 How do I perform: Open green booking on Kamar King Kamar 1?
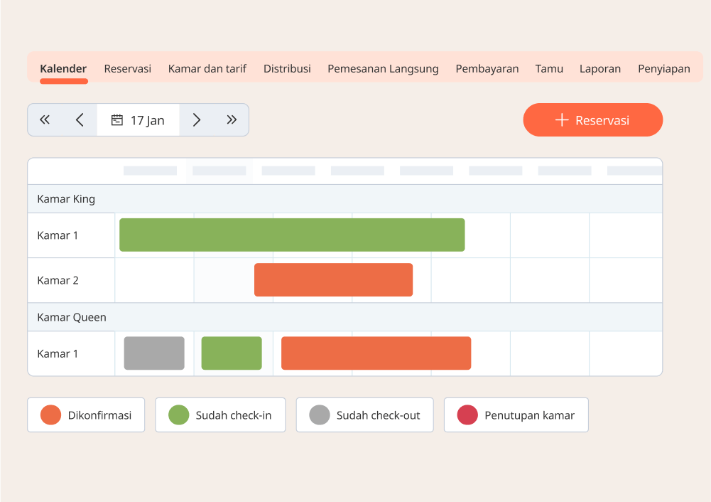(x=292, y=235)
